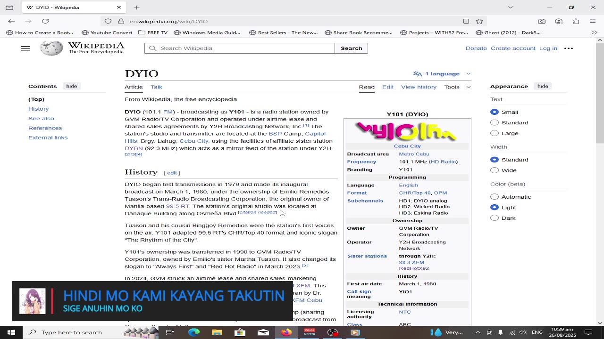Open Wikipedia personal tools ellipsis menu
The height and width of the screenshot is (339, 604).
click(x=569, y=48)
